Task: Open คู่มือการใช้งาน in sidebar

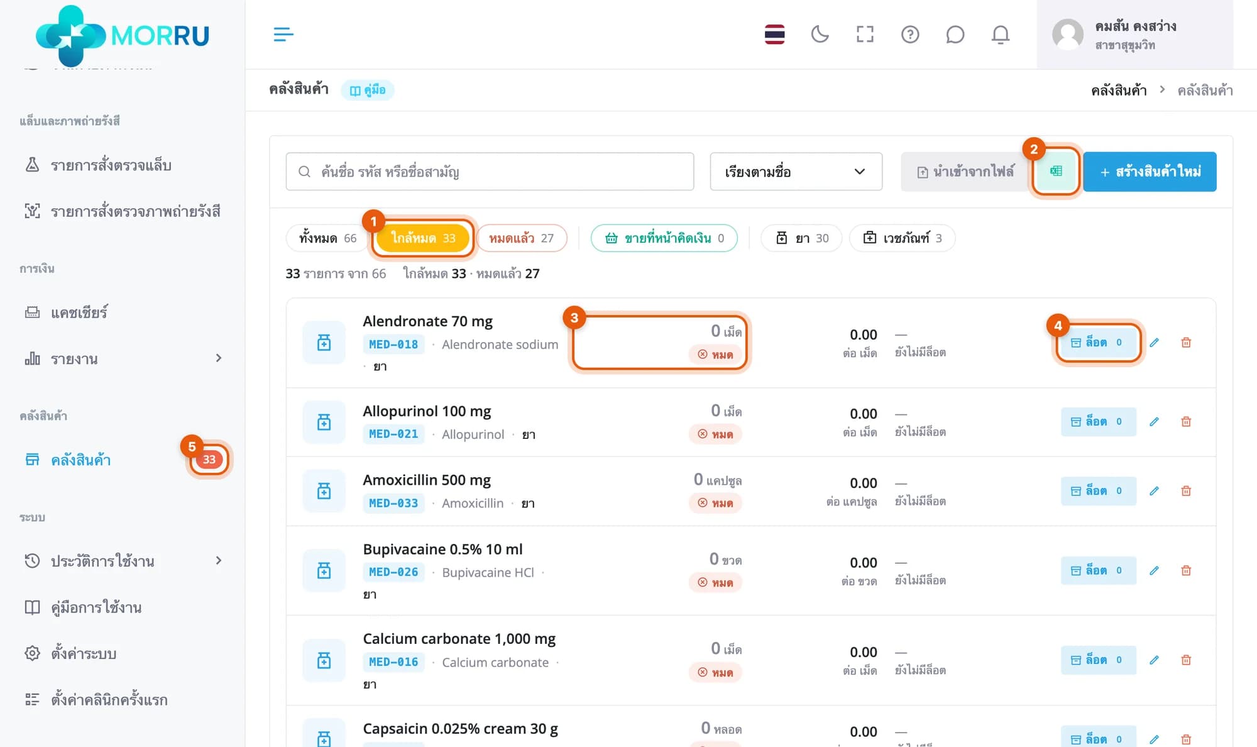Action: pyautogui.click(x=123, y=607)
